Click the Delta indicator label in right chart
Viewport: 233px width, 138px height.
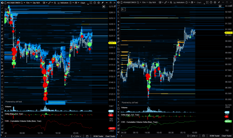pyautogui.click(x=130, y=115)
